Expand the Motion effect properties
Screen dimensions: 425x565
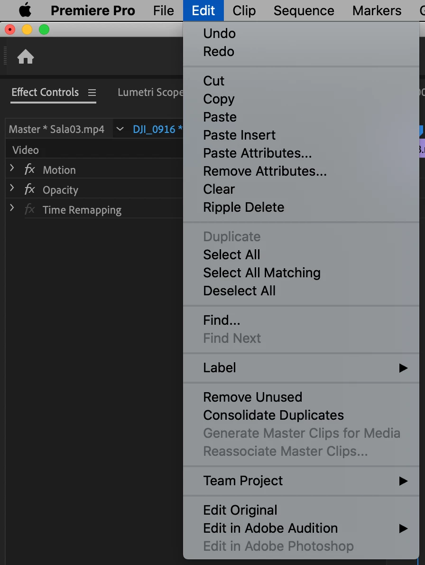click(12, 169)
